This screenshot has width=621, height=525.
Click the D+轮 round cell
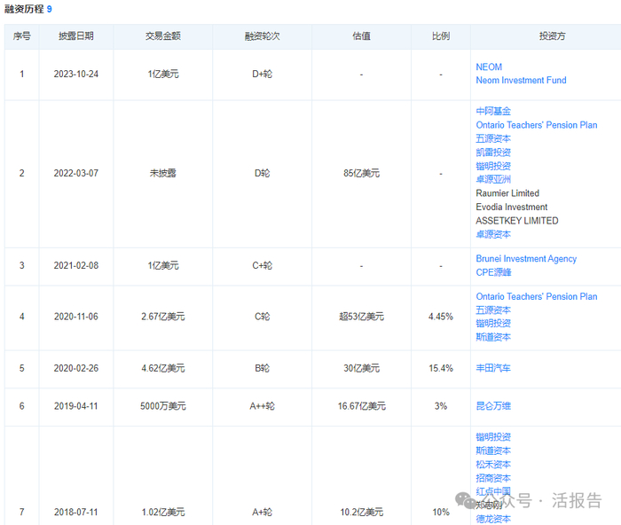[x=263, y=74]
